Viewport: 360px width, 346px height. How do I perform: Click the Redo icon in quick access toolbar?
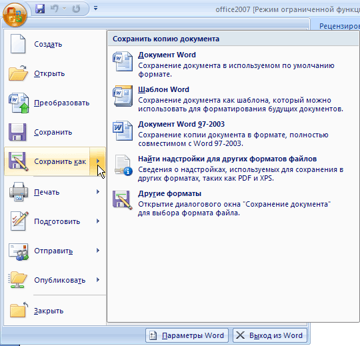(x=76, y=9)
